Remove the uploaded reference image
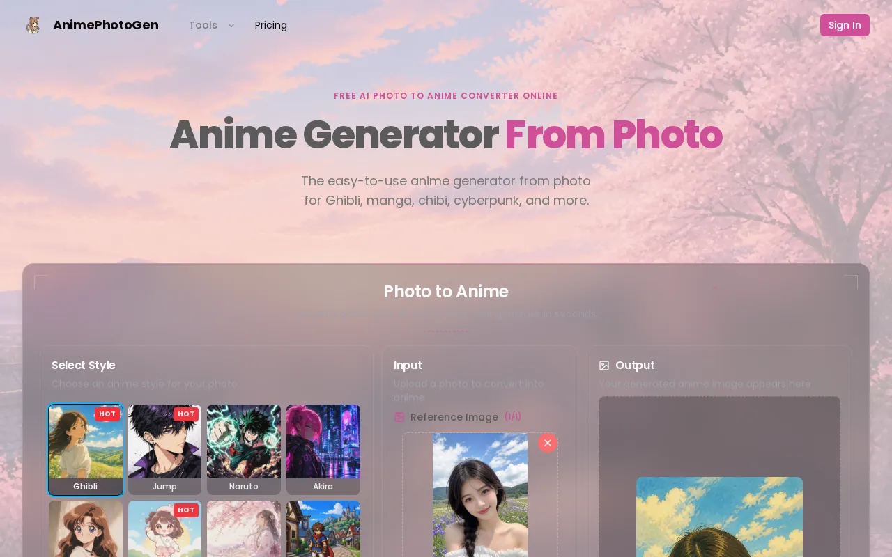Screen dimensions: 892x557 tap(548, 443)
